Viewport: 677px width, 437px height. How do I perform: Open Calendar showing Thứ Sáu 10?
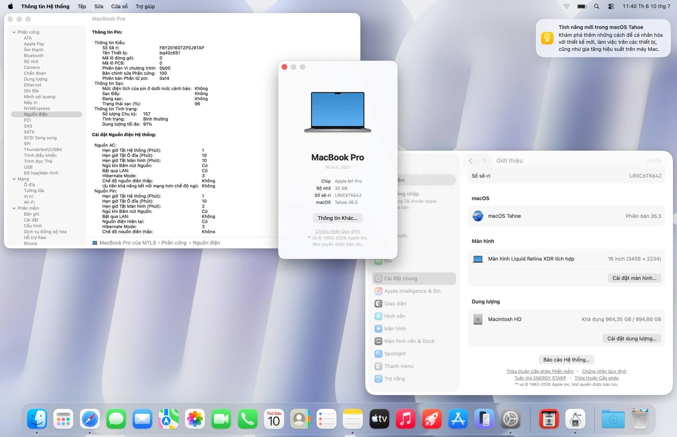point(274,419)
